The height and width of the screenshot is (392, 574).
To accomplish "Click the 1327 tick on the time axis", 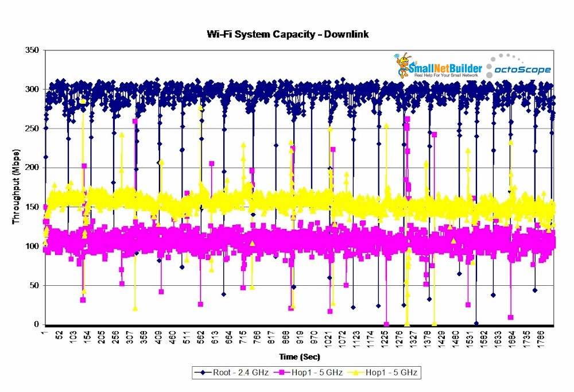I will 413,338.
